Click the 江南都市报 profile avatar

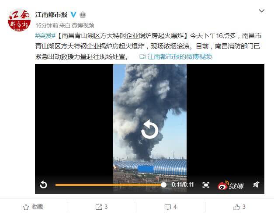point(19,20)
